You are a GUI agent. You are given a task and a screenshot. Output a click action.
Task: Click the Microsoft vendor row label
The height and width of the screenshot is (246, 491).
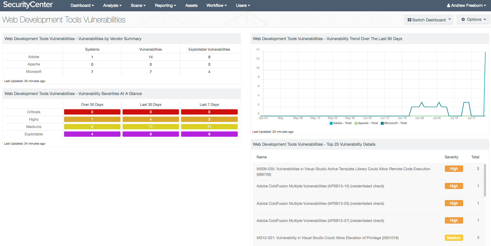coord(34,72)
